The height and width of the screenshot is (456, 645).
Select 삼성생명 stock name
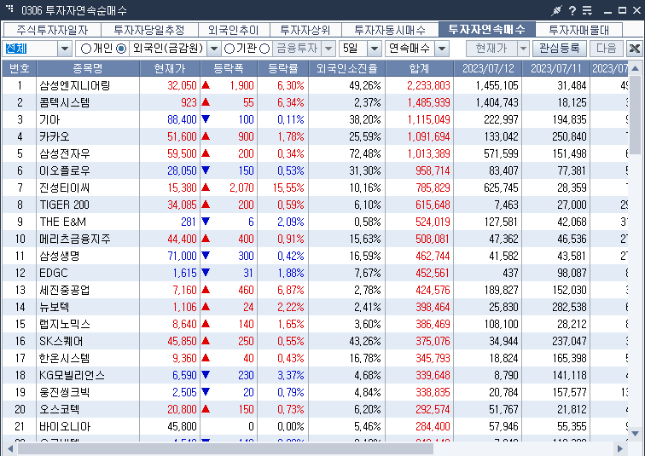click(x=59, y=256)
